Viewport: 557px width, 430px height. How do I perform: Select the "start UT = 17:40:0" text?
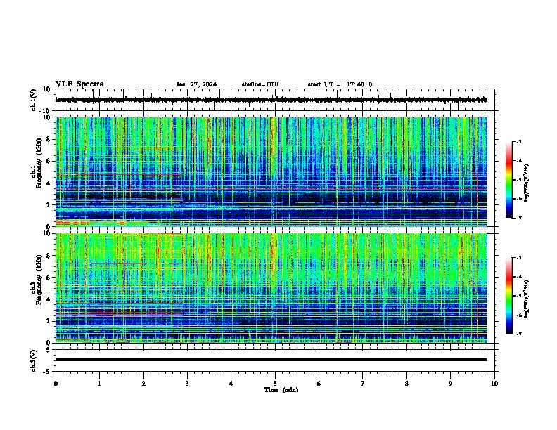point(340,84)
